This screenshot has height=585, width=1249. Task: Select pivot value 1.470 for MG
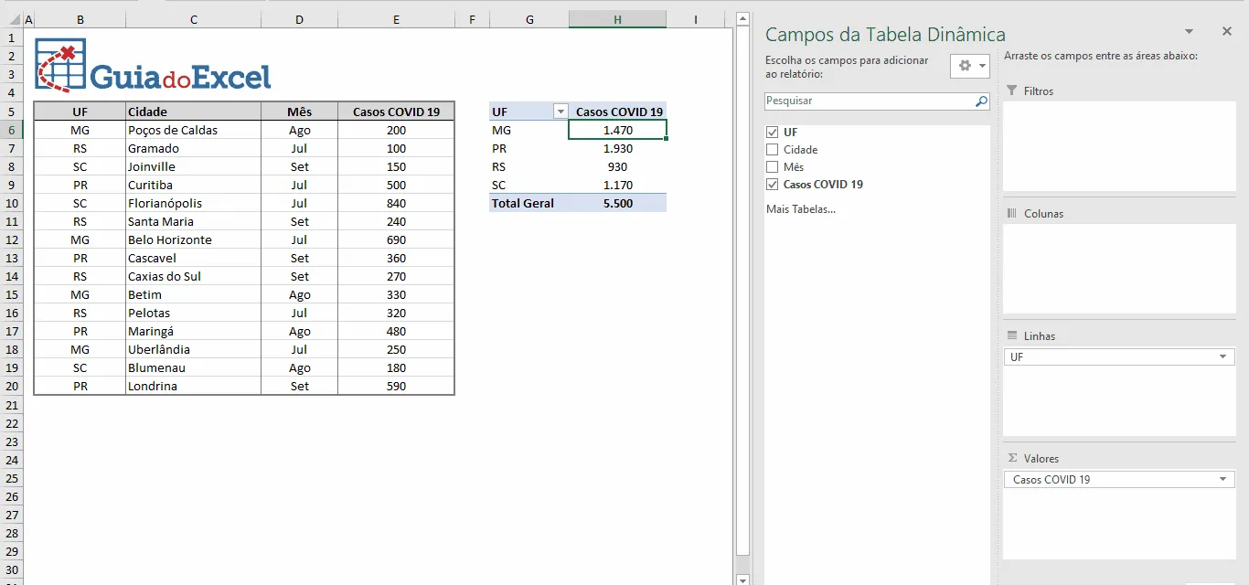point(618,130)
